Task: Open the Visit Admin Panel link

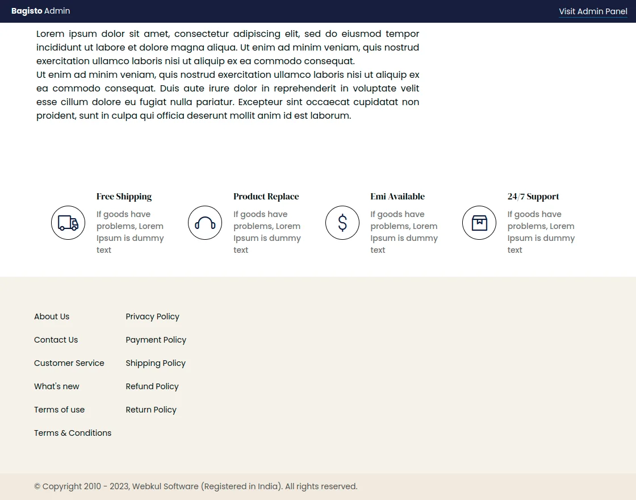Action: 593,11
